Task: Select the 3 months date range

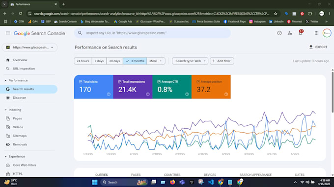Action: pos(135,61)
